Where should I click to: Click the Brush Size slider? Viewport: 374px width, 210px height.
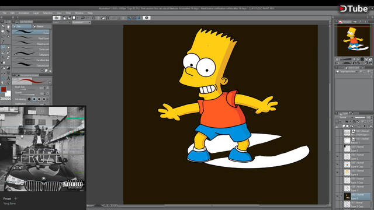27,89
